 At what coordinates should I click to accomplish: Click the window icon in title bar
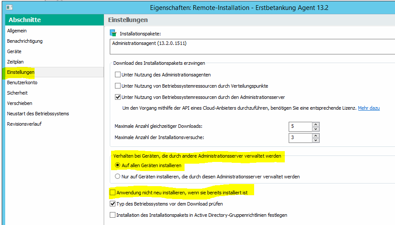[x=10, y=7]
